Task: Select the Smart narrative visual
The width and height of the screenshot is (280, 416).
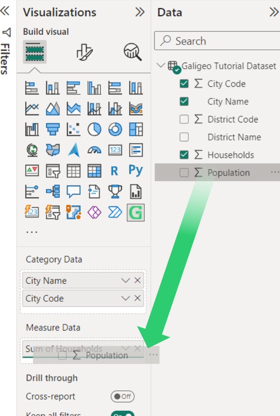Action: [x=94, y=191]
